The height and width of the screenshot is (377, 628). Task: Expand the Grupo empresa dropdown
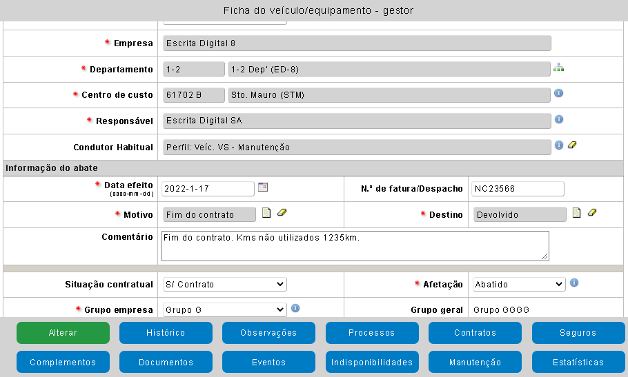click(x=224, y=310)
